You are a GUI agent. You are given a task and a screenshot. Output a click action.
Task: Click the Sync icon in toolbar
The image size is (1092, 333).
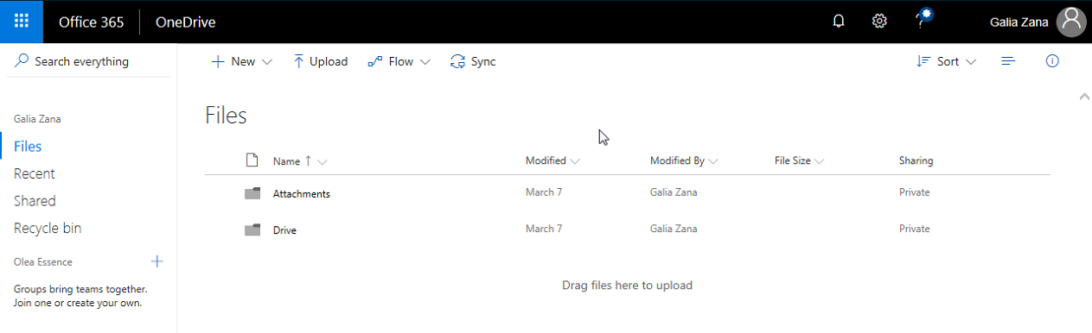tap(457, 61)
